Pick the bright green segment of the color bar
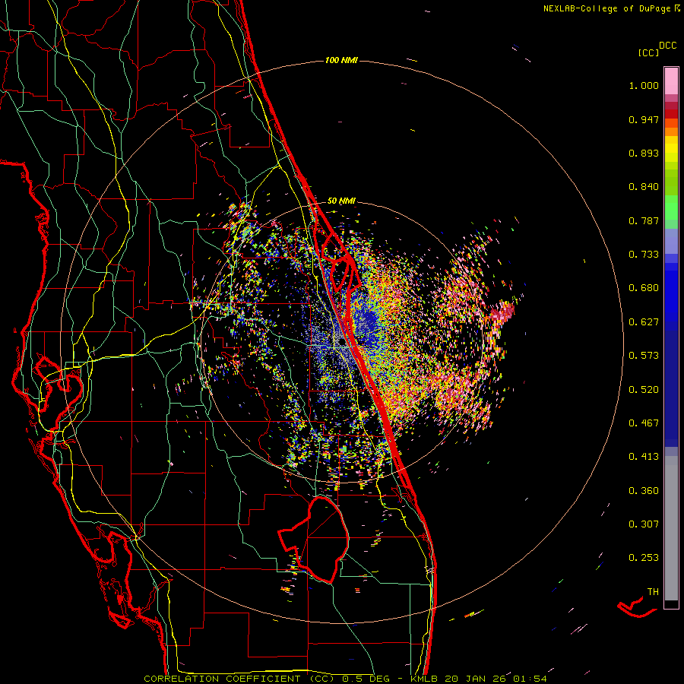684x684 pixels. (671, 207)
